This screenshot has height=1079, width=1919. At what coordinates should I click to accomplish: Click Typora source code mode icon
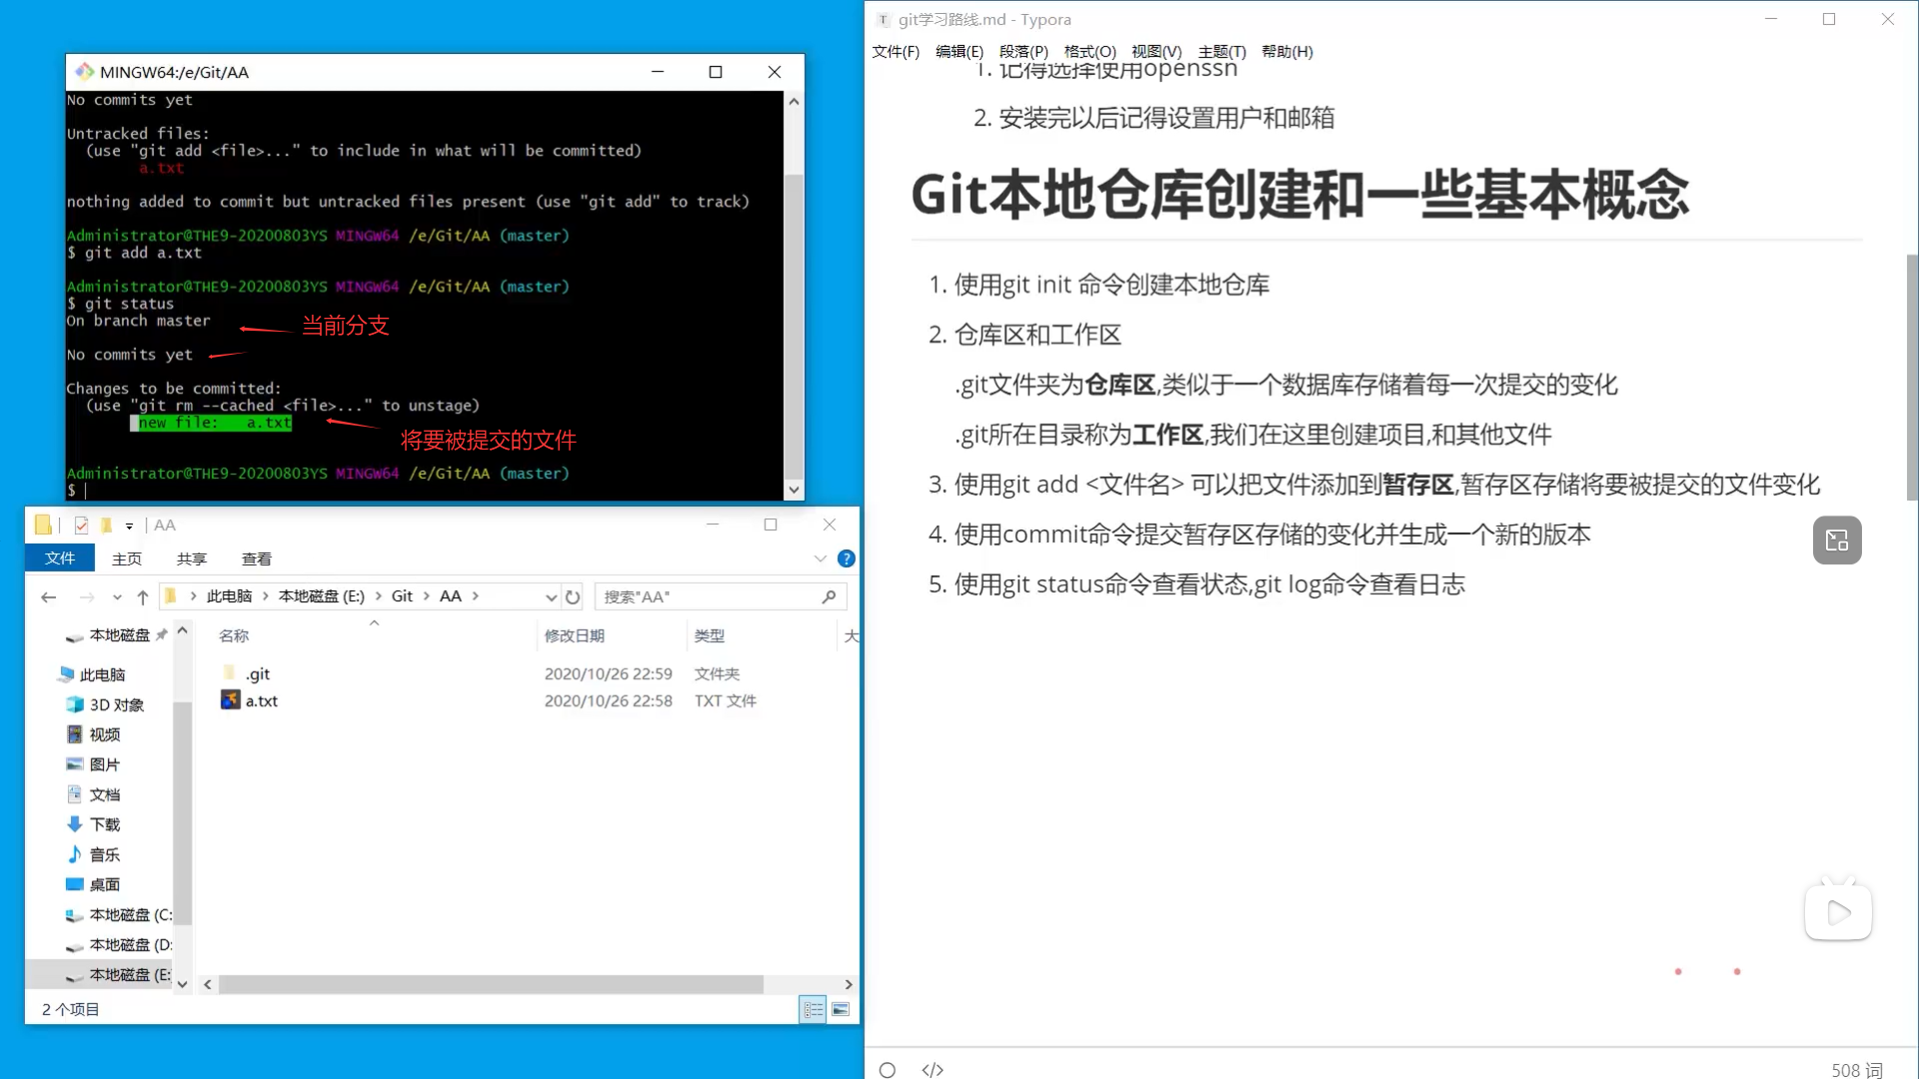pos(933,1070)
